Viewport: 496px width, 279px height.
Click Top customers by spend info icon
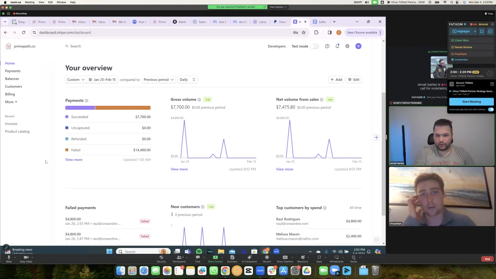point(325,208)
